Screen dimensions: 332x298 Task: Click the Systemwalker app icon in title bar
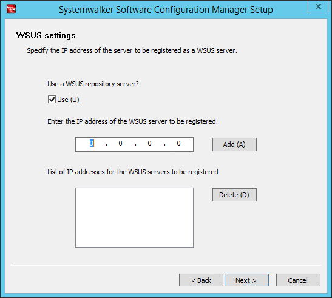(x=11, y=9)
